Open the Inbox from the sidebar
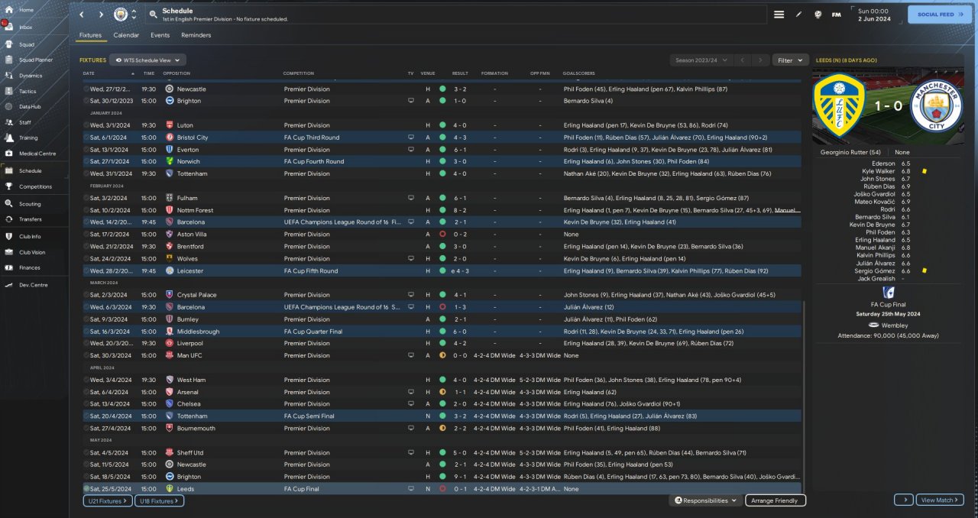Viewport: 978px width, 518px height. [26, 28]
